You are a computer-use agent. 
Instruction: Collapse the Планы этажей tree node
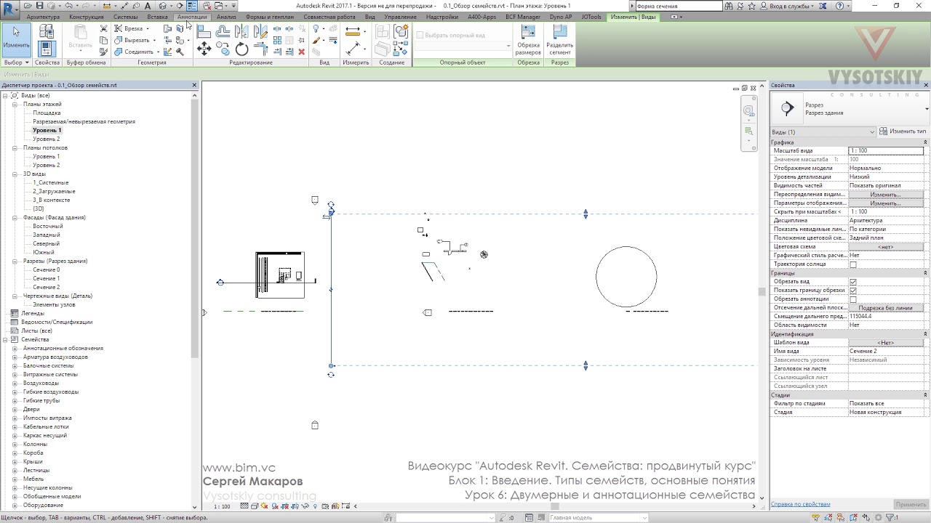(x=15, y=105)
